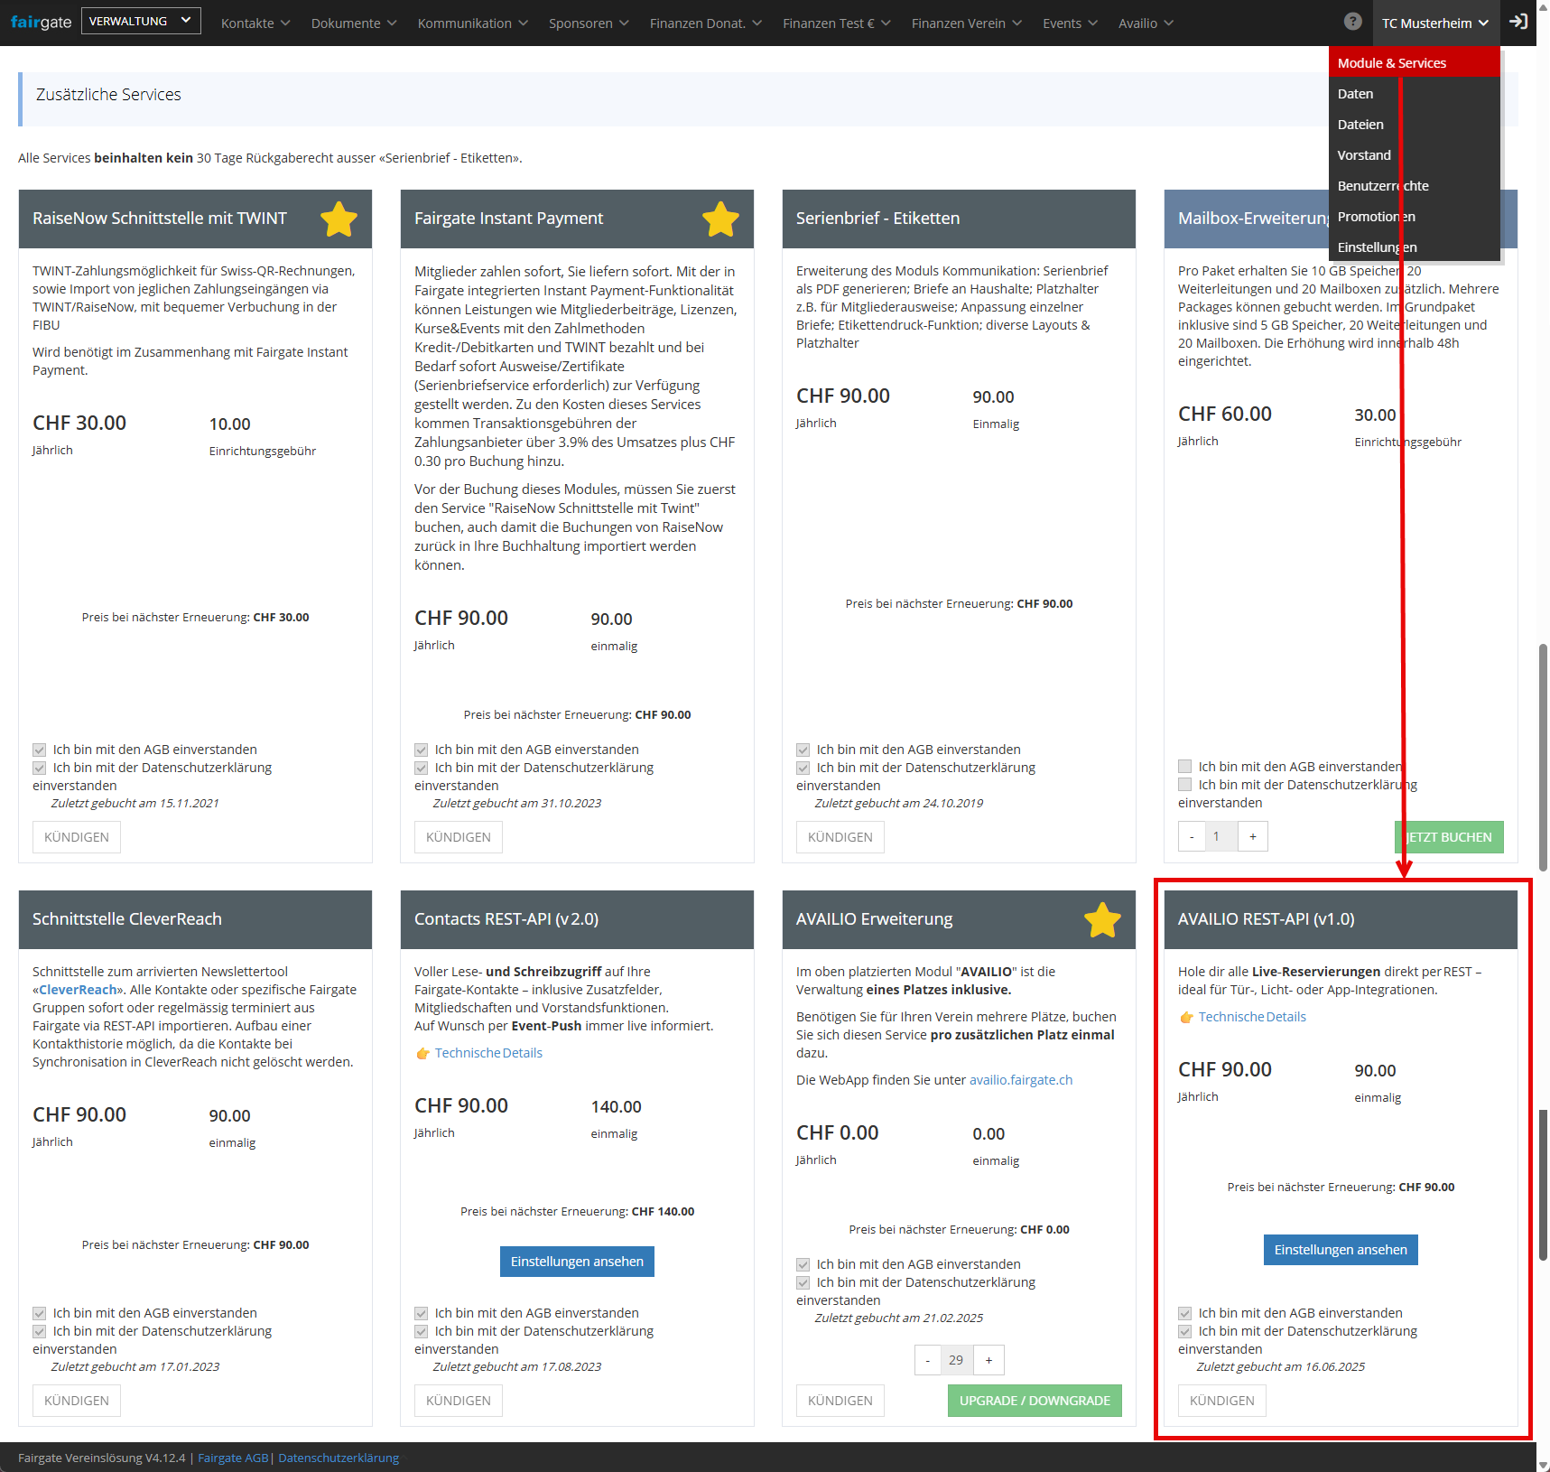This screenshot has height=1472, width=1550.
Task: Select Module & Services menu entry
Action: 1414,62
